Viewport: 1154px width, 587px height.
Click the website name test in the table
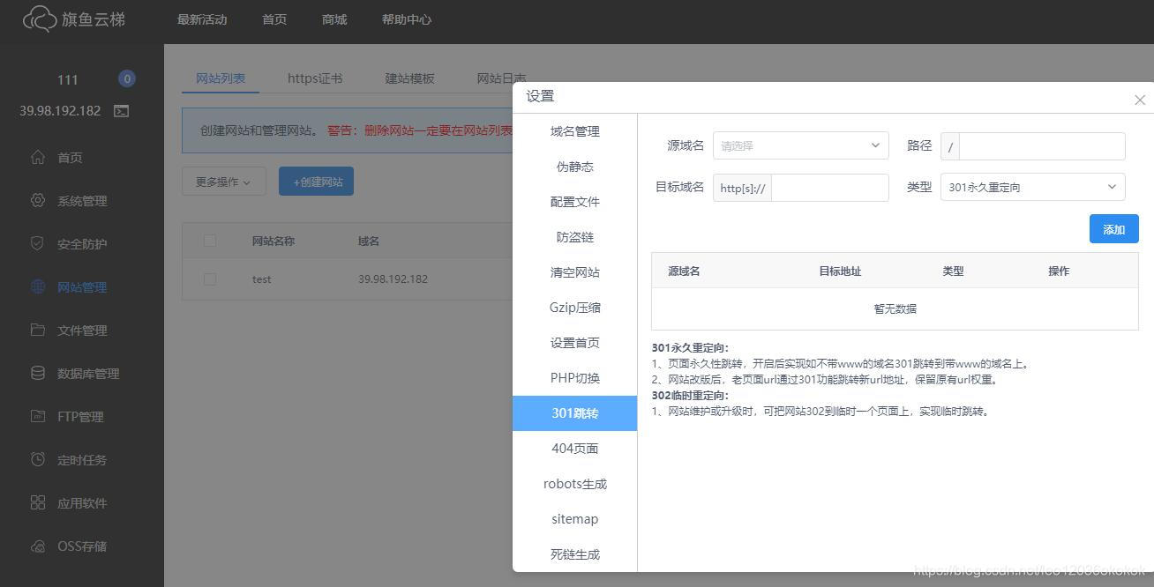coord(261,279)
